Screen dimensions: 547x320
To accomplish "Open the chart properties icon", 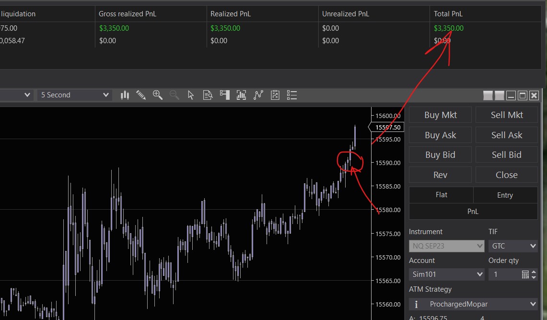I will click(x=275, y=95).
